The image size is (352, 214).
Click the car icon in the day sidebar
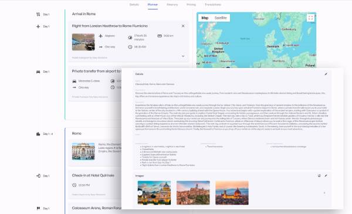[x=38, y=72]
